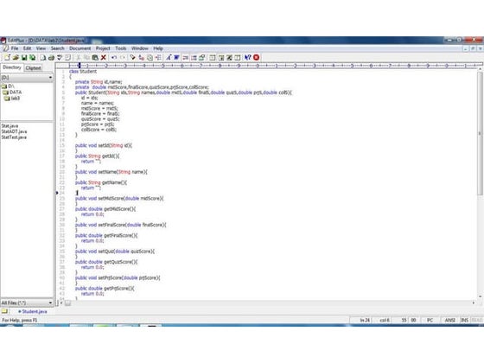Click the folder icon left of Student.java tab
The height and width of the screenshot is (363, 484).
tap(4, 311)
